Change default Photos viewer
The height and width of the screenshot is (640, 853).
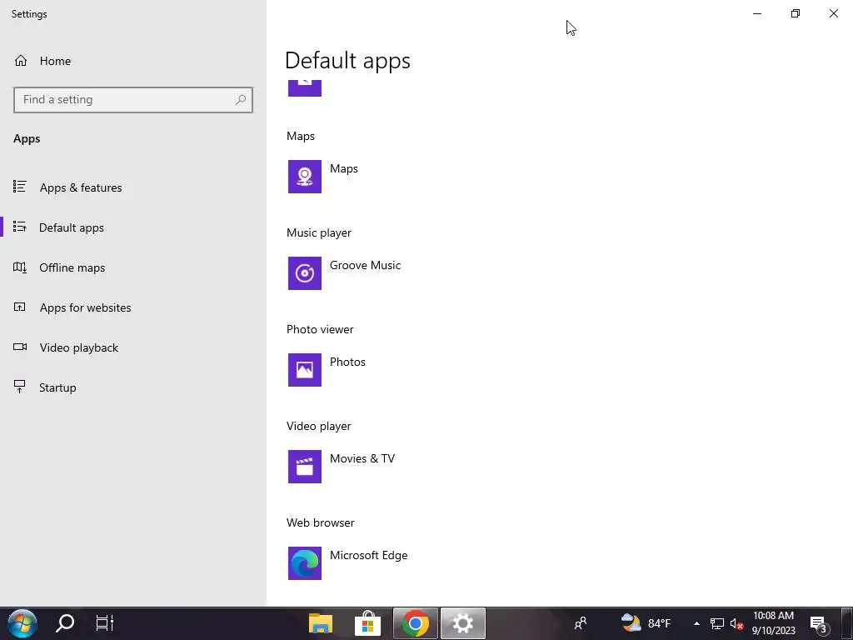point(347,362)
